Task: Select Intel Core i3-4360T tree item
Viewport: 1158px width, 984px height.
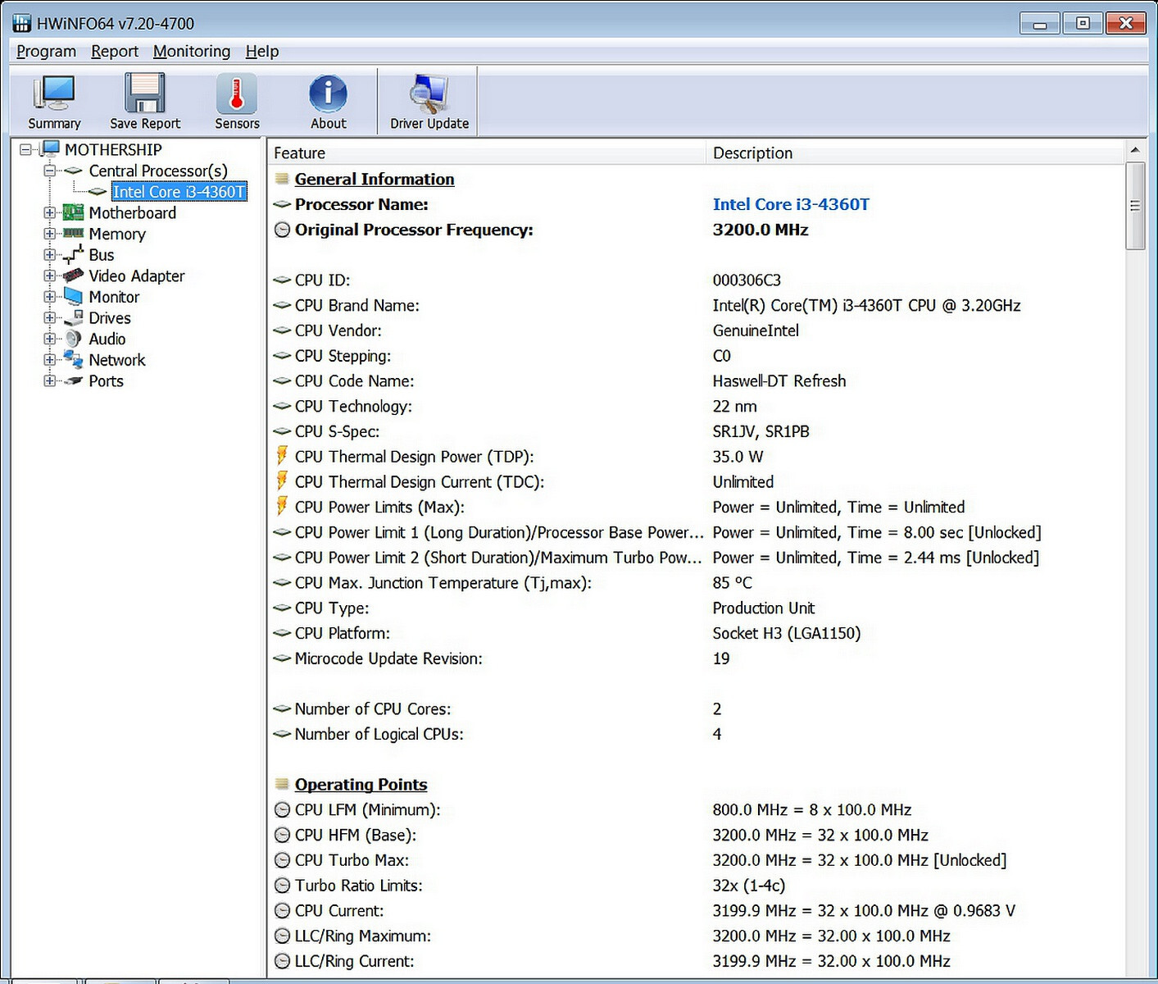Action: pyautogui.click(x=179, y=192)
